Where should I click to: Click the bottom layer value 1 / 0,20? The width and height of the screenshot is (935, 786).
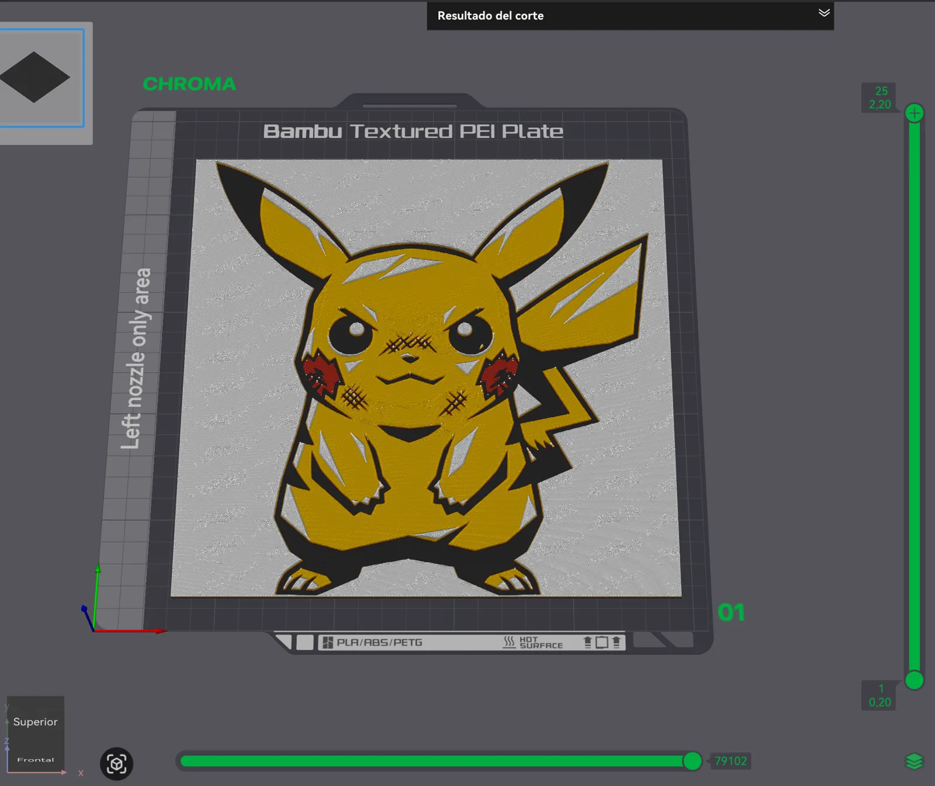(879, 695)
